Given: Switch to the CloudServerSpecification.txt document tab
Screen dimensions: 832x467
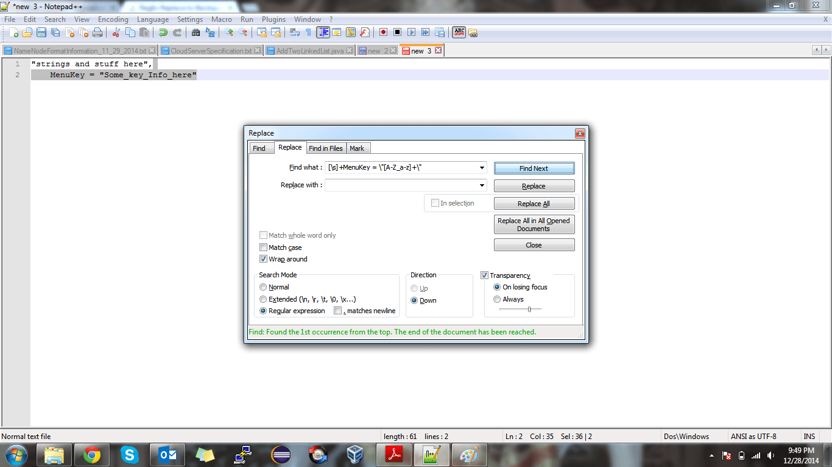Looking at the screenshot, I should 211,51.
